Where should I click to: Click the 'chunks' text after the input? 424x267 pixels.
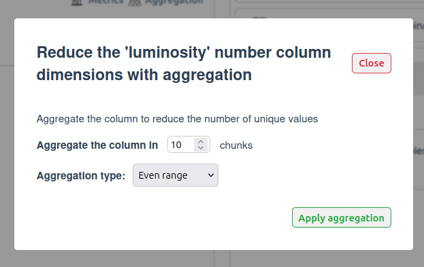[x=236, y=145]
